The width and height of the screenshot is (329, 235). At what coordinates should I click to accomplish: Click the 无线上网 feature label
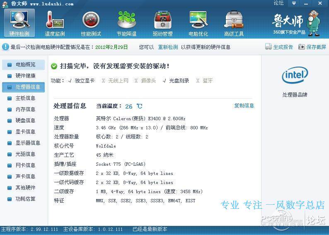[118, 80]
